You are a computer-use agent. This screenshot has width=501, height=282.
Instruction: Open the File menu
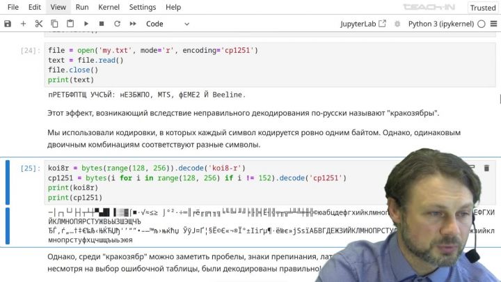pyautogui.click(x=13, y=7)
